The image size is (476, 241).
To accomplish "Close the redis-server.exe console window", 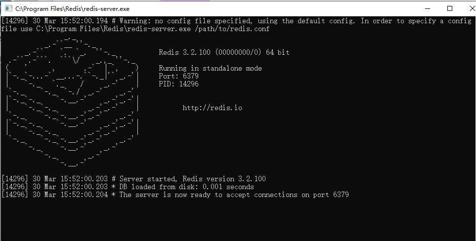I will (472, 8).
